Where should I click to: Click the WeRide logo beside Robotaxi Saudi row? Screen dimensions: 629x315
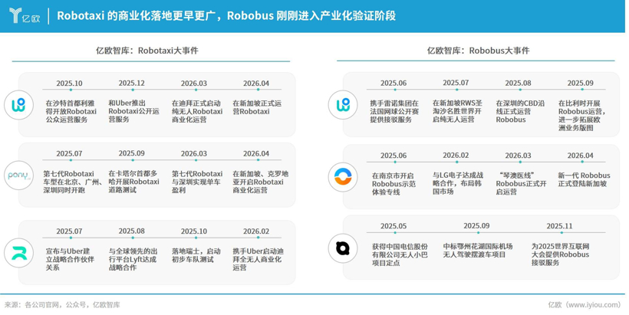pyautogui.click(x=19, y=105)
